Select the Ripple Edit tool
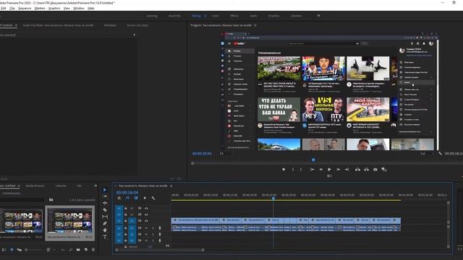The width and height of the screenshot is (463, 260). tap(105, 203)
